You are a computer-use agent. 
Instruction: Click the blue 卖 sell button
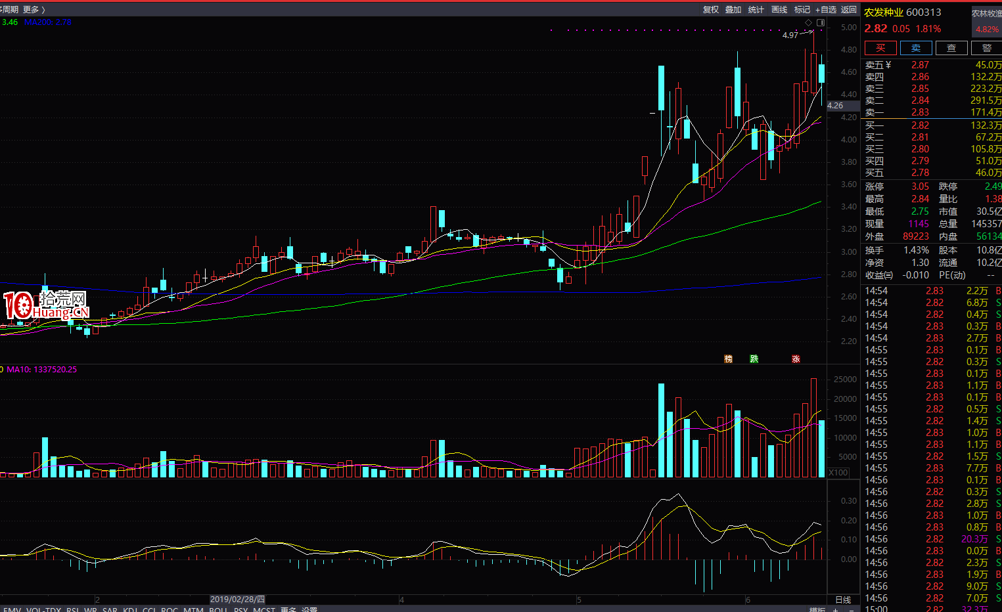[916, 48]
